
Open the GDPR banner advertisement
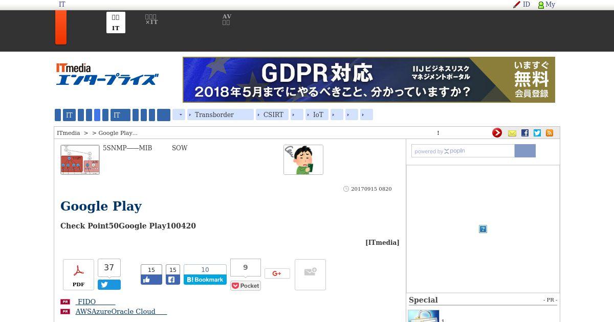[369, 80]
